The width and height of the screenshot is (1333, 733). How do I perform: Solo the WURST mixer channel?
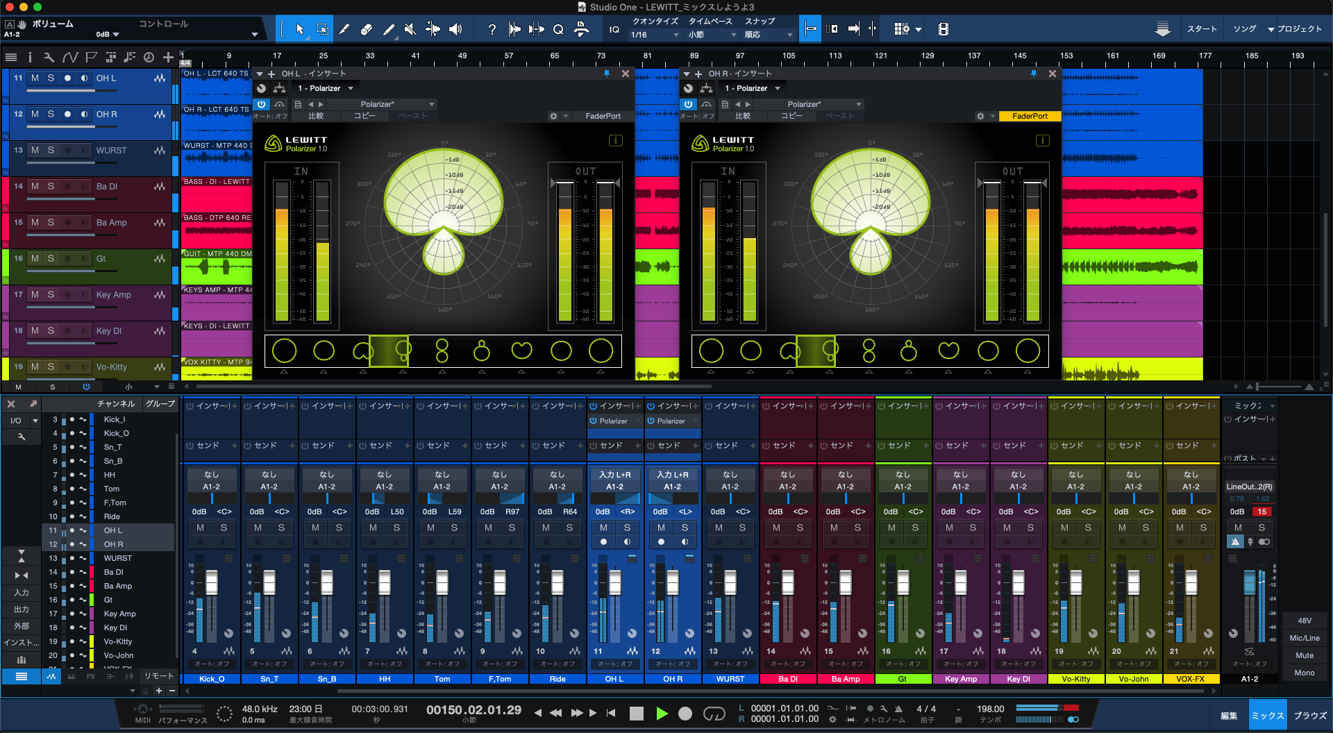(742, 528)
